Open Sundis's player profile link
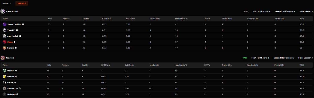The image size is (314, 98). click(11, 48)
